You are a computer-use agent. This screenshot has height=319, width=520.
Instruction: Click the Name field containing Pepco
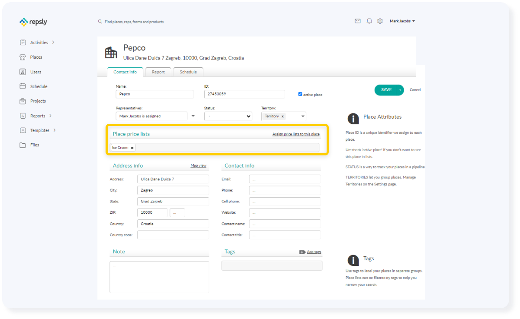(x=154, y=94)
